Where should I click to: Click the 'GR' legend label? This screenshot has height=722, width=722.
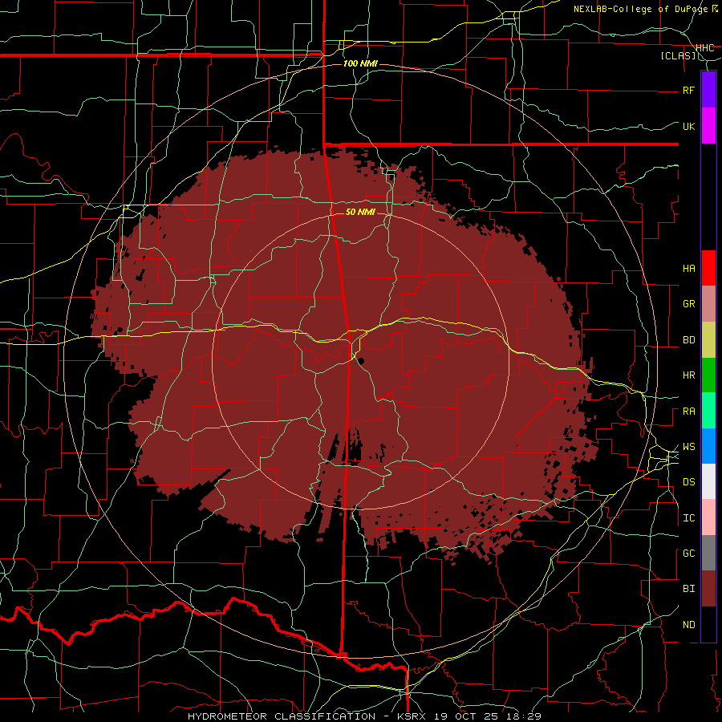[689, 304]
